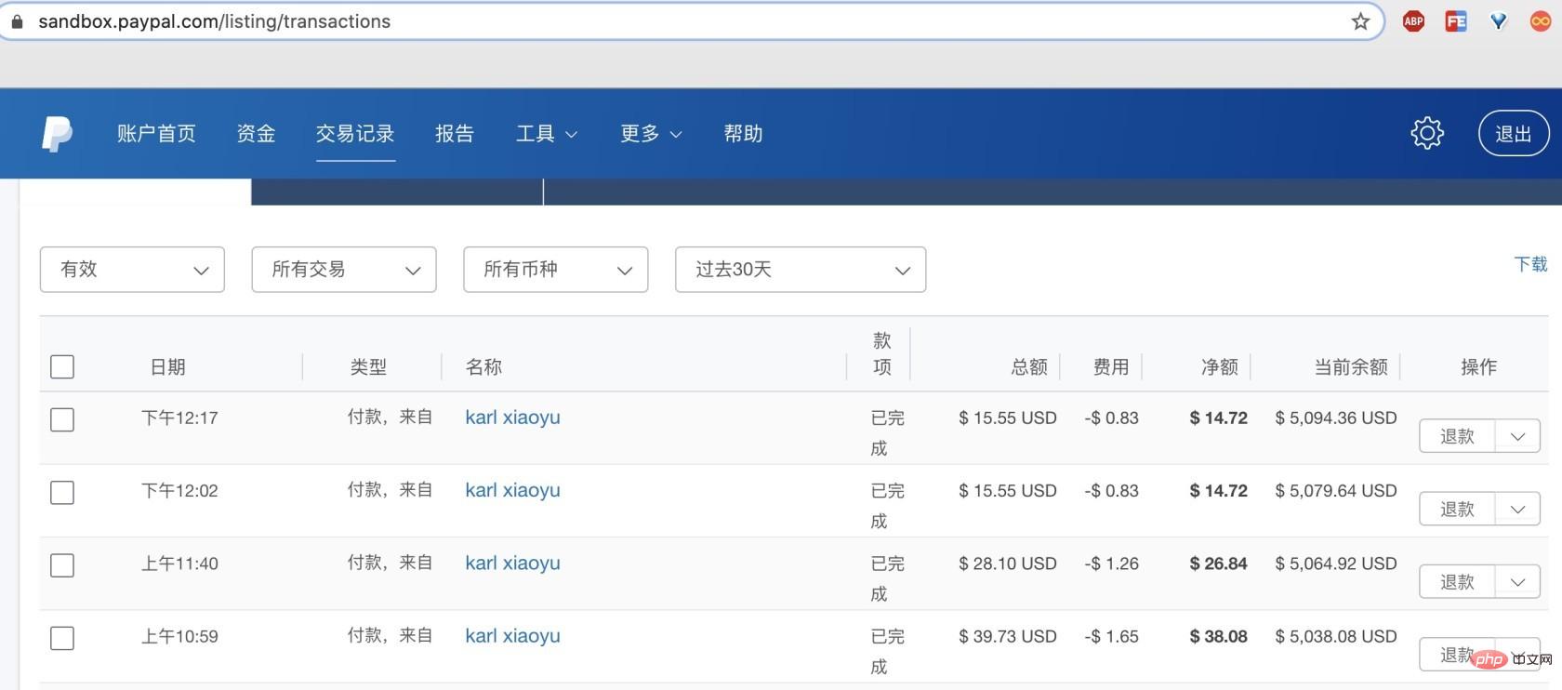
Task: Click the $ 39.73 USD total amount
Action: 1008,636
